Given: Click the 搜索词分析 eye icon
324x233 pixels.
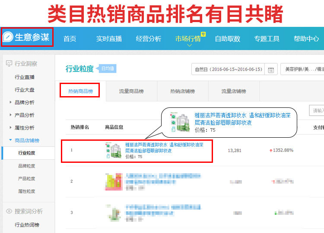Looking at the screenshot, I should [9, 211].
